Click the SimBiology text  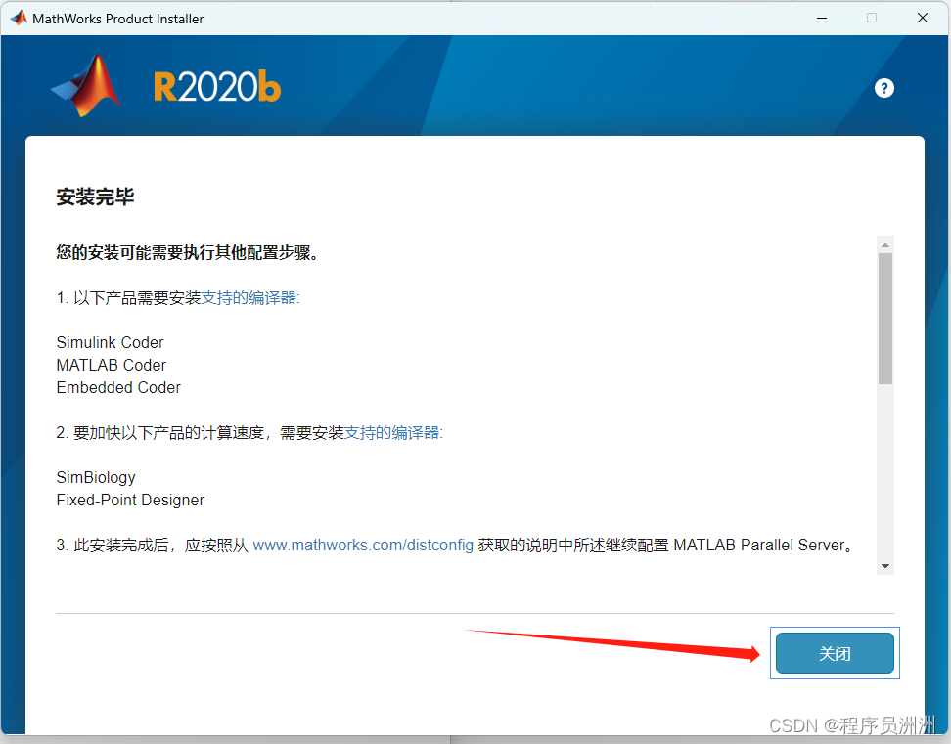pos(96,477)
